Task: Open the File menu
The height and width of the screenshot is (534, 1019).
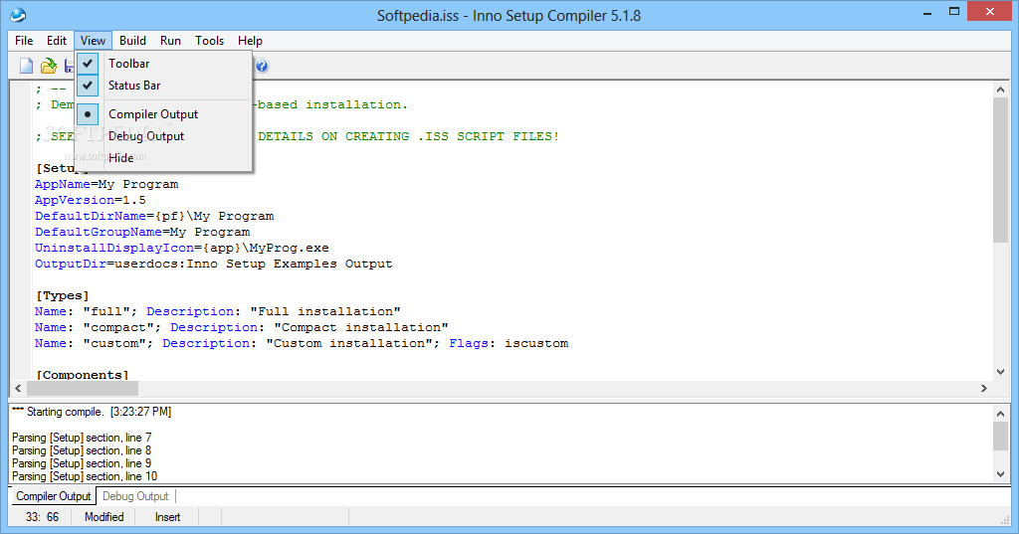Action: pyautogui.click(x=24, y=41)
